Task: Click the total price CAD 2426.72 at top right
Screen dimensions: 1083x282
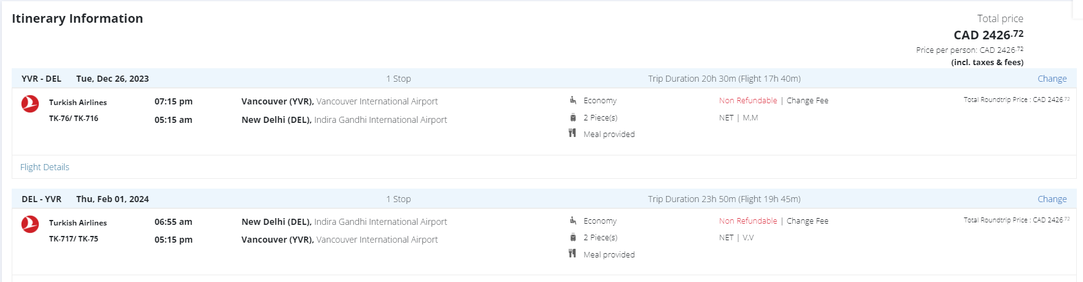Action: pyautogui.click(x=988, y=35)
